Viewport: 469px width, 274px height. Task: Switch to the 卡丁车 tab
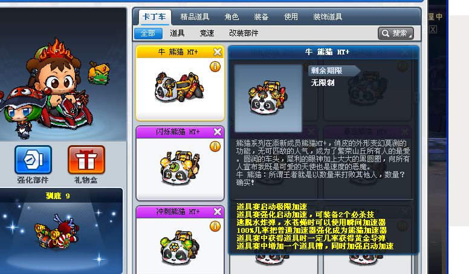click(154, 17)
